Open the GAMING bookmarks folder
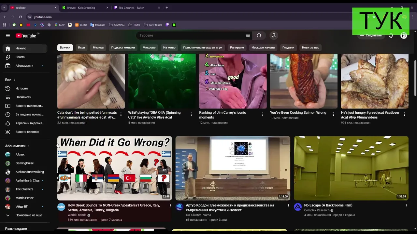The width and height of the screenshot is (417, 234). [117, 25]
